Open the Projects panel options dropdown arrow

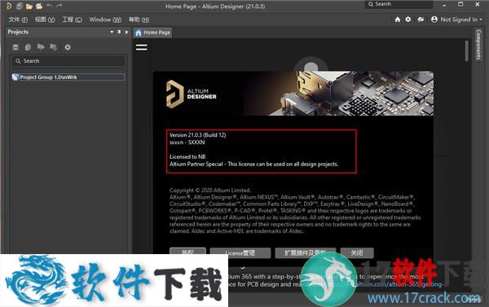(112, 32)
